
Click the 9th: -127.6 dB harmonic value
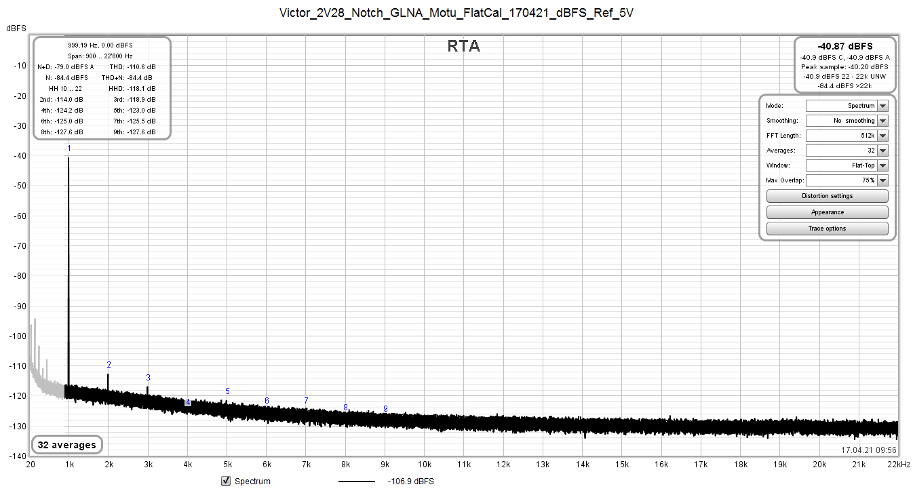click(134, 132)
